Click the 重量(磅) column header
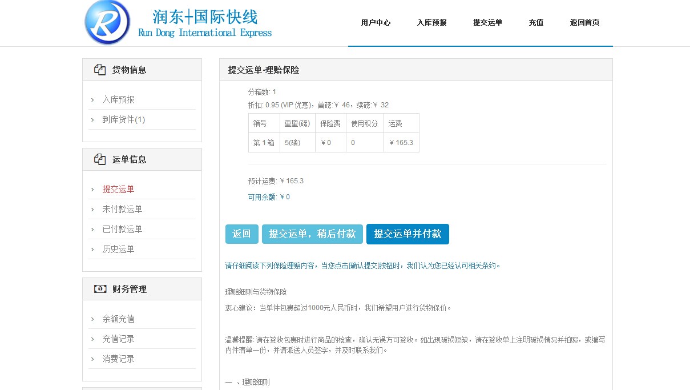Viewport: 690px width, 390px height. click(x=297, y=123)
